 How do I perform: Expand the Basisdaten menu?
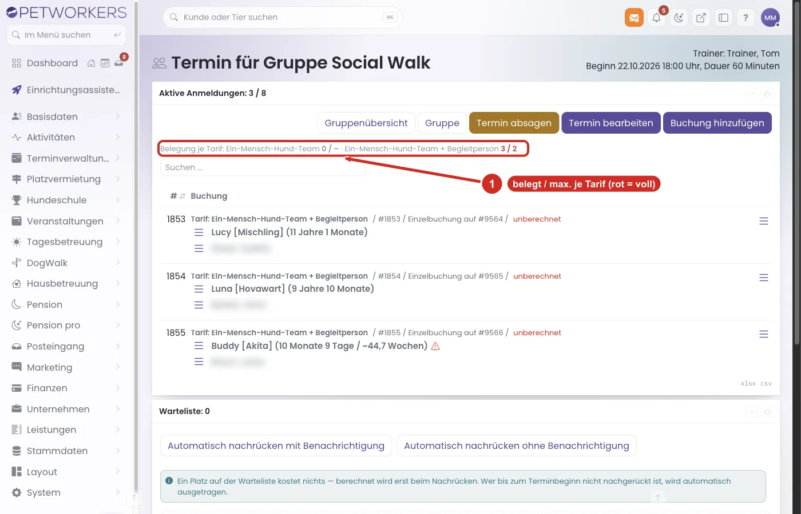click(x=66, y=117)
